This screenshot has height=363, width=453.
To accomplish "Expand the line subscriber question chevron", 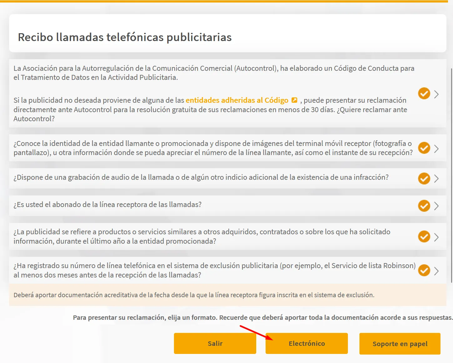I will pos(436,206).
